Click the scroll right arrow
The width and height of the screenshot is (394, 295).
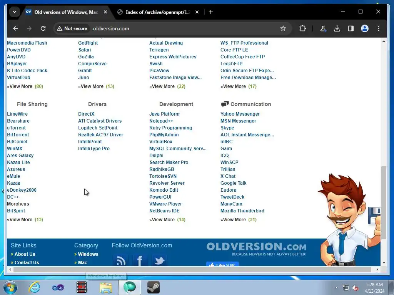pos(377,269)
